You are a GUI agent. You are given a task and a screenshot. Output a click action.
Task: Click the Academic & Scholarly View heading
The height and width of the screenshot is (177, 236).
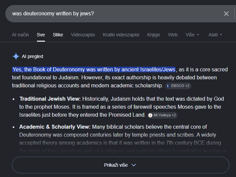[55, 127]
